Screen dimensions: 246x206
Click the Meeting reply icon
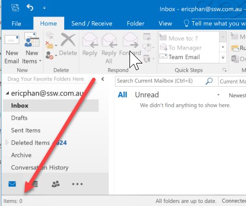[x=147, y=37]
